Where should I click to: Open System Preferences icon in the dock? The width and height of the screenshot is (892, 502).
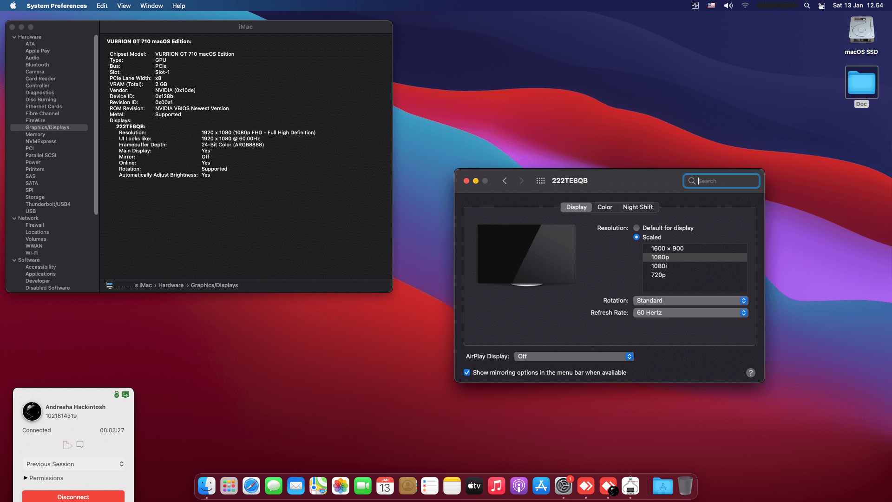[x=564, y=486]
